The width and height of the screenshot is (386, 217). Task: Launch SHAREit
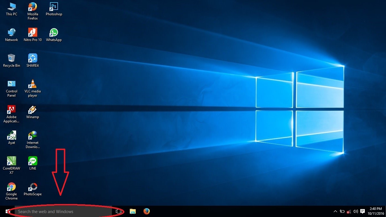click(32, 58)
